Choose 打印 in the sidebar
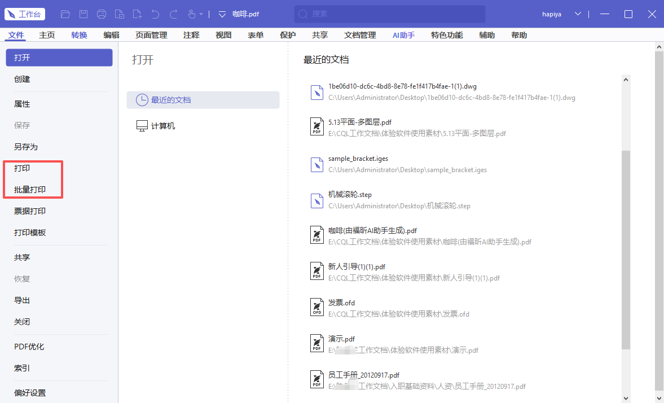Screen dimensions: 664x403 [x=22, y=168]
